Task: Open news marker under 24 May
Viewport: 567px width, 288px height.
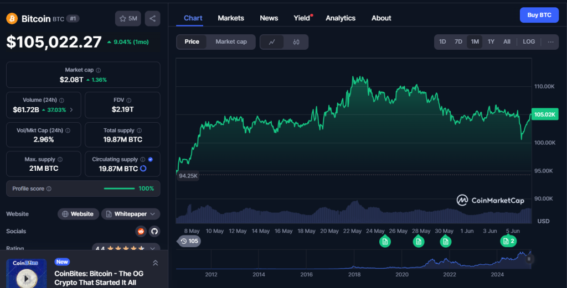Action: (385, 242)
